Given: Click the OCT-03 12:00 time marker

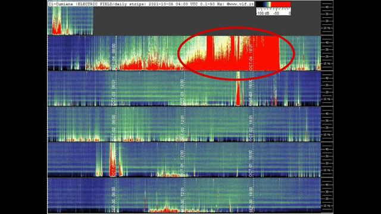Looking at the screenshot, I should coord(182,92).
